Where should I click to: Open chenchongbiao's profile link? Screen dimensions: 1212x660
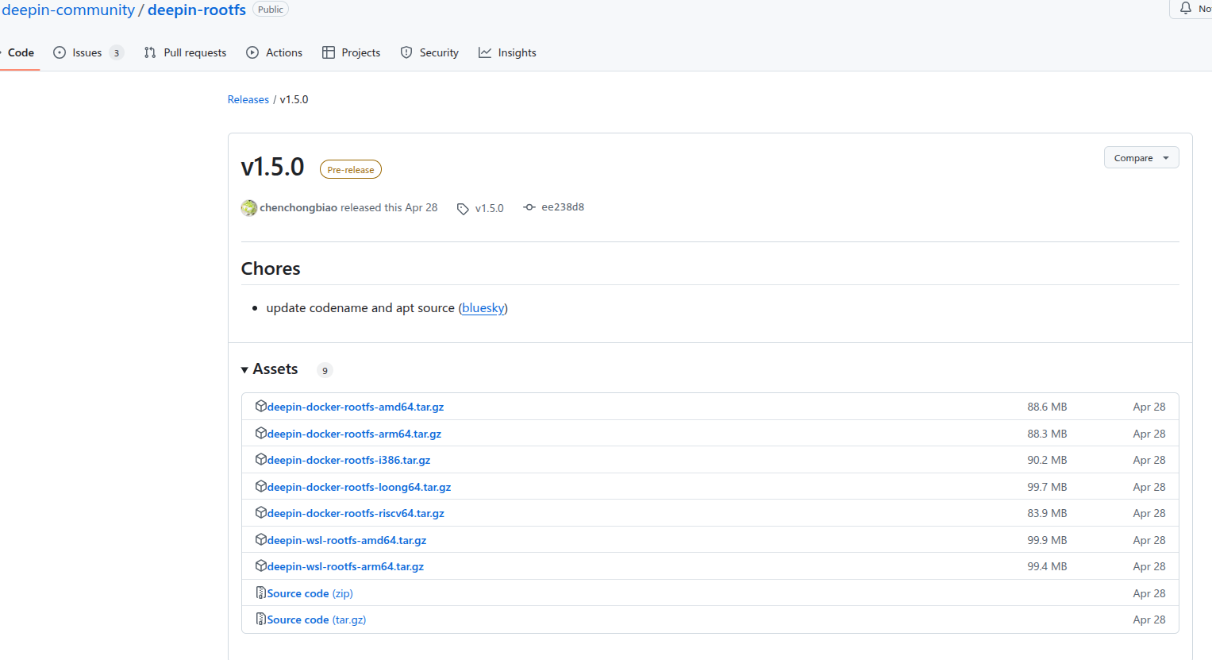coord(298,207)
